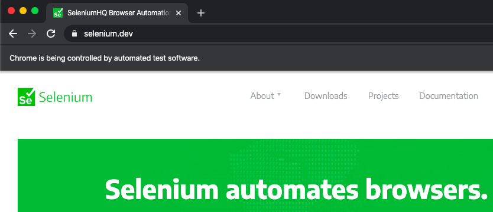Open the Downloads page
Screen dimensions: 493x212
[326, 96]
